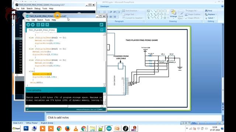Image resolution: width=236 pixels, height=132 pixels.
Task: Open the Quick Styles gallery
Action: [180, 15]
